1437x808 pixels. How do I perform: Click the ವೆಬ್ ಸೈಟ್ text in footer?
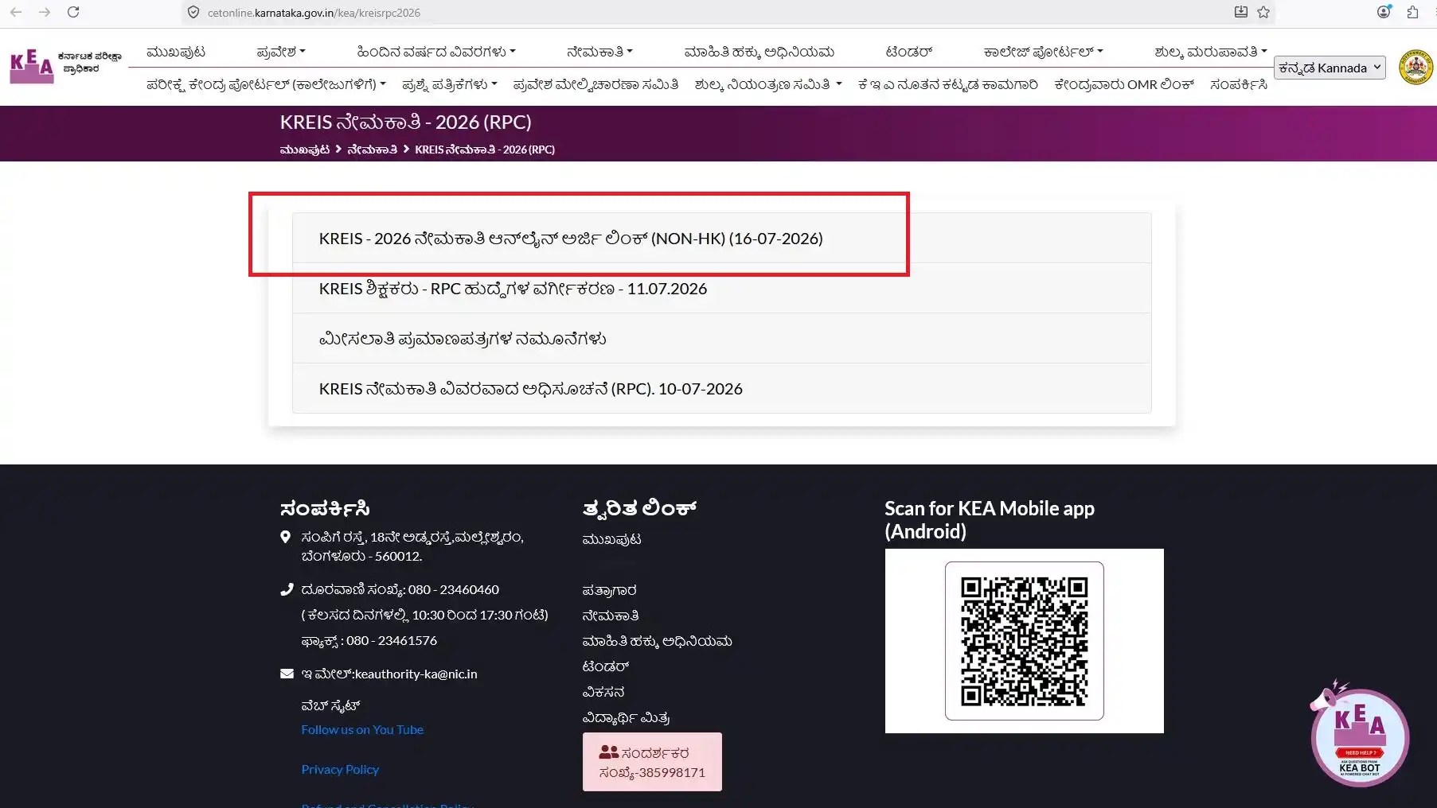point(330,705)
